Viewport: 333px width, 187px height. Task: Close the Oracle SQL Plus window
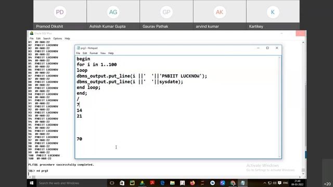click(301, 33)
